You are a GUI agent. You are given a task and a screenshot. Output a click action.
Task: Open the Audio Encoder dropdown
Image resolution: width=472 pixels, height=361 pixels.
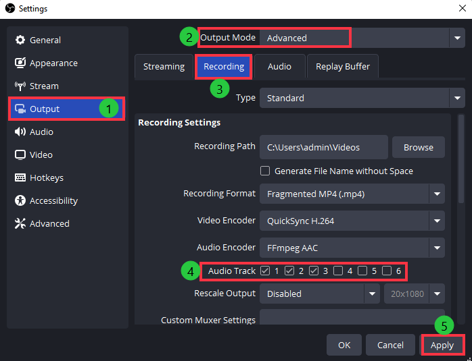tap(352, 248)
